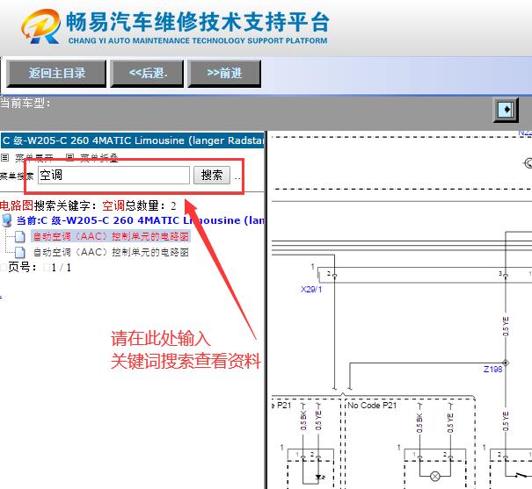
Task: Open the second 自动空调(AAC) circuit diagram entry
Action: pyautogui.click(x=111, y=252)
